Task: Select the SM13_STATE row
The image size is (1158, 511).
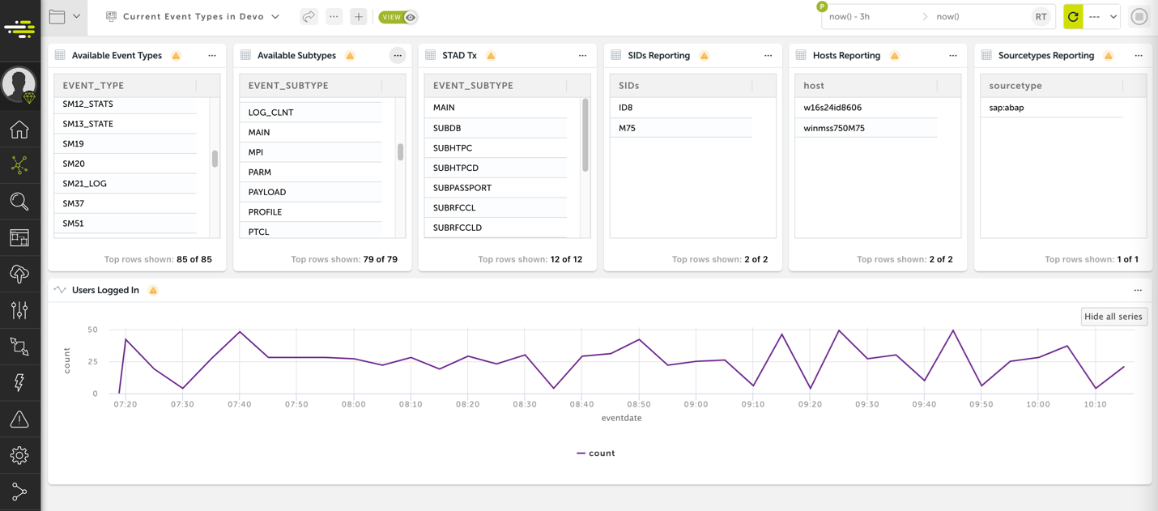Action: 126,124
